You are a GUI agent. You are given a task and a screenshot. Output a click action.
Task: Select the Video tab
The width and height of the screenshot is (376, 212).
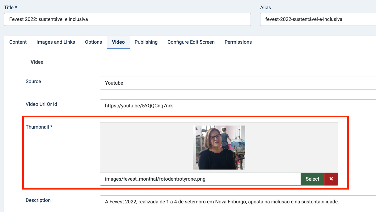pyautogui.click(x=118, y=42)
